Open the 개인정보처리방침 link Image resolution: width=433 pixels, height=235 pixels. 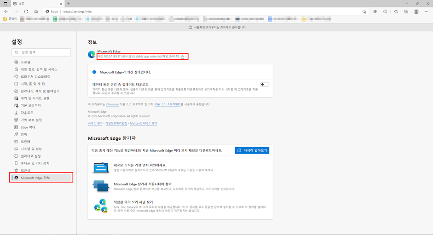pyautogui.click(x=116, y=123)
